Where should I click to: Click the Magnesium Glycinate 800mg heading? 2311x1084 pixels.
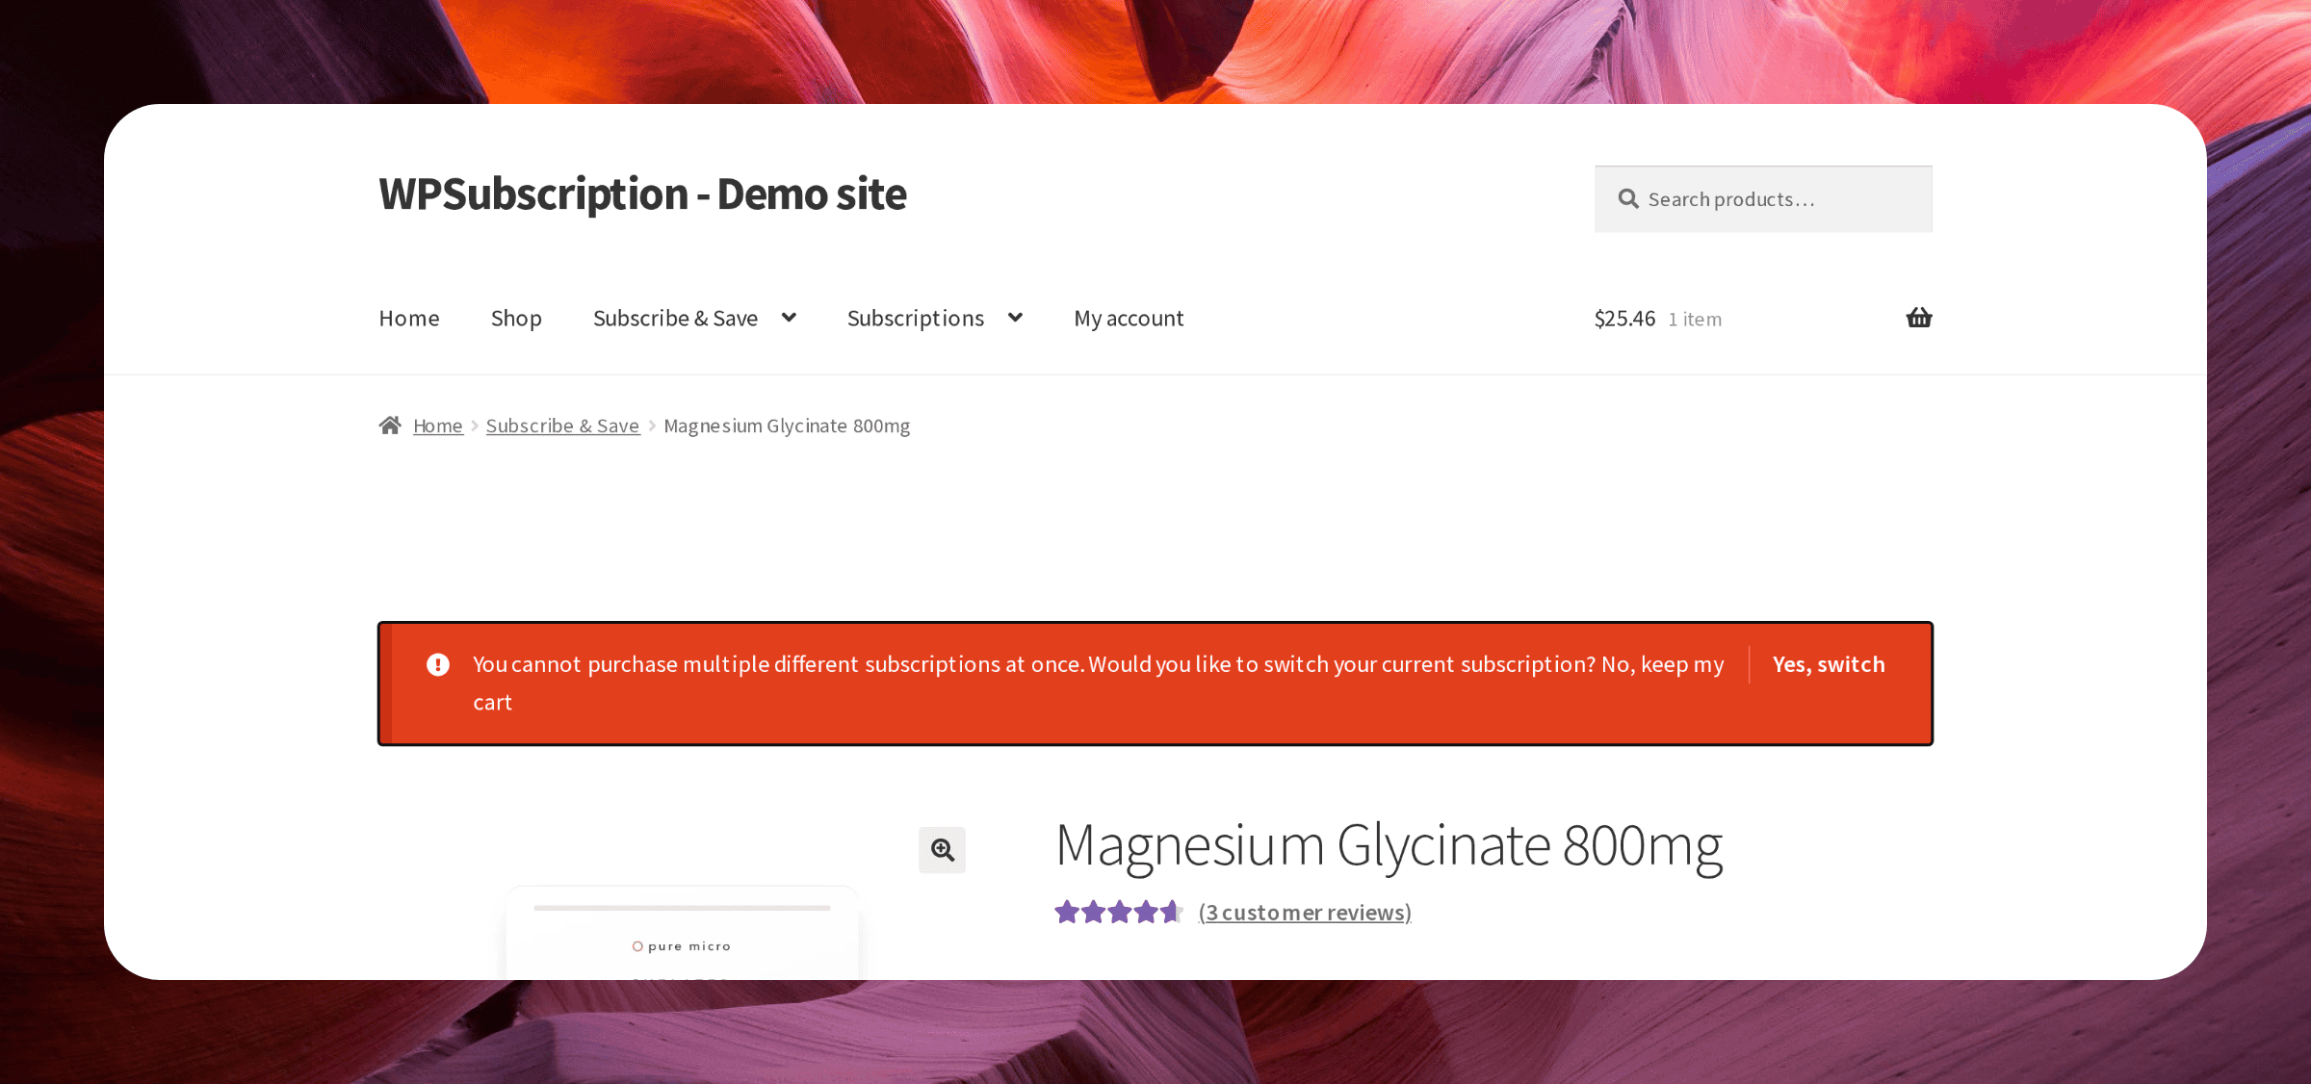[1389, 846]
